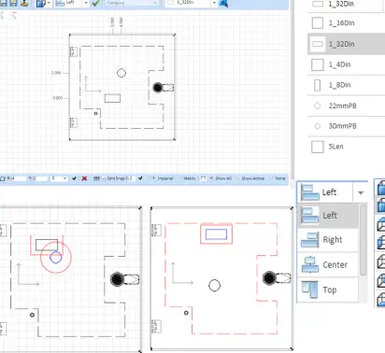
Task: Choose Center alignment from the list
Action: coord(328,265)
